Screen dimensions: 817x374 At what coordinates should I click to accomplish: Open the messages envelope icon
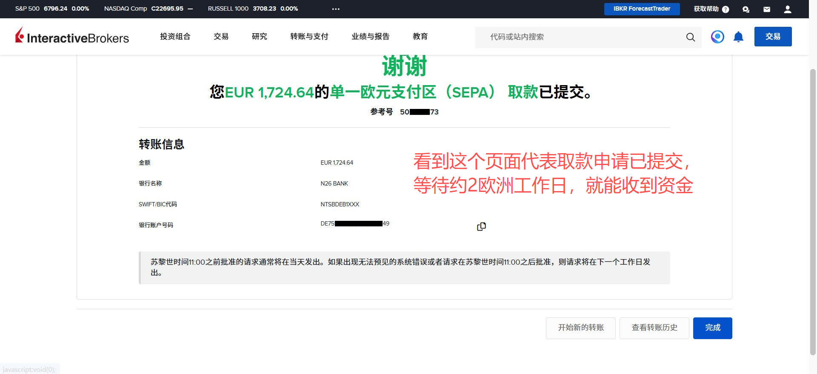(767, 9)
